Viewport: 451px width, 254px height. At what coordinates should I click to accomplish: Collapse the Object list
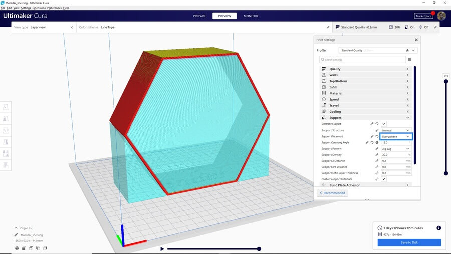[16, 228]
